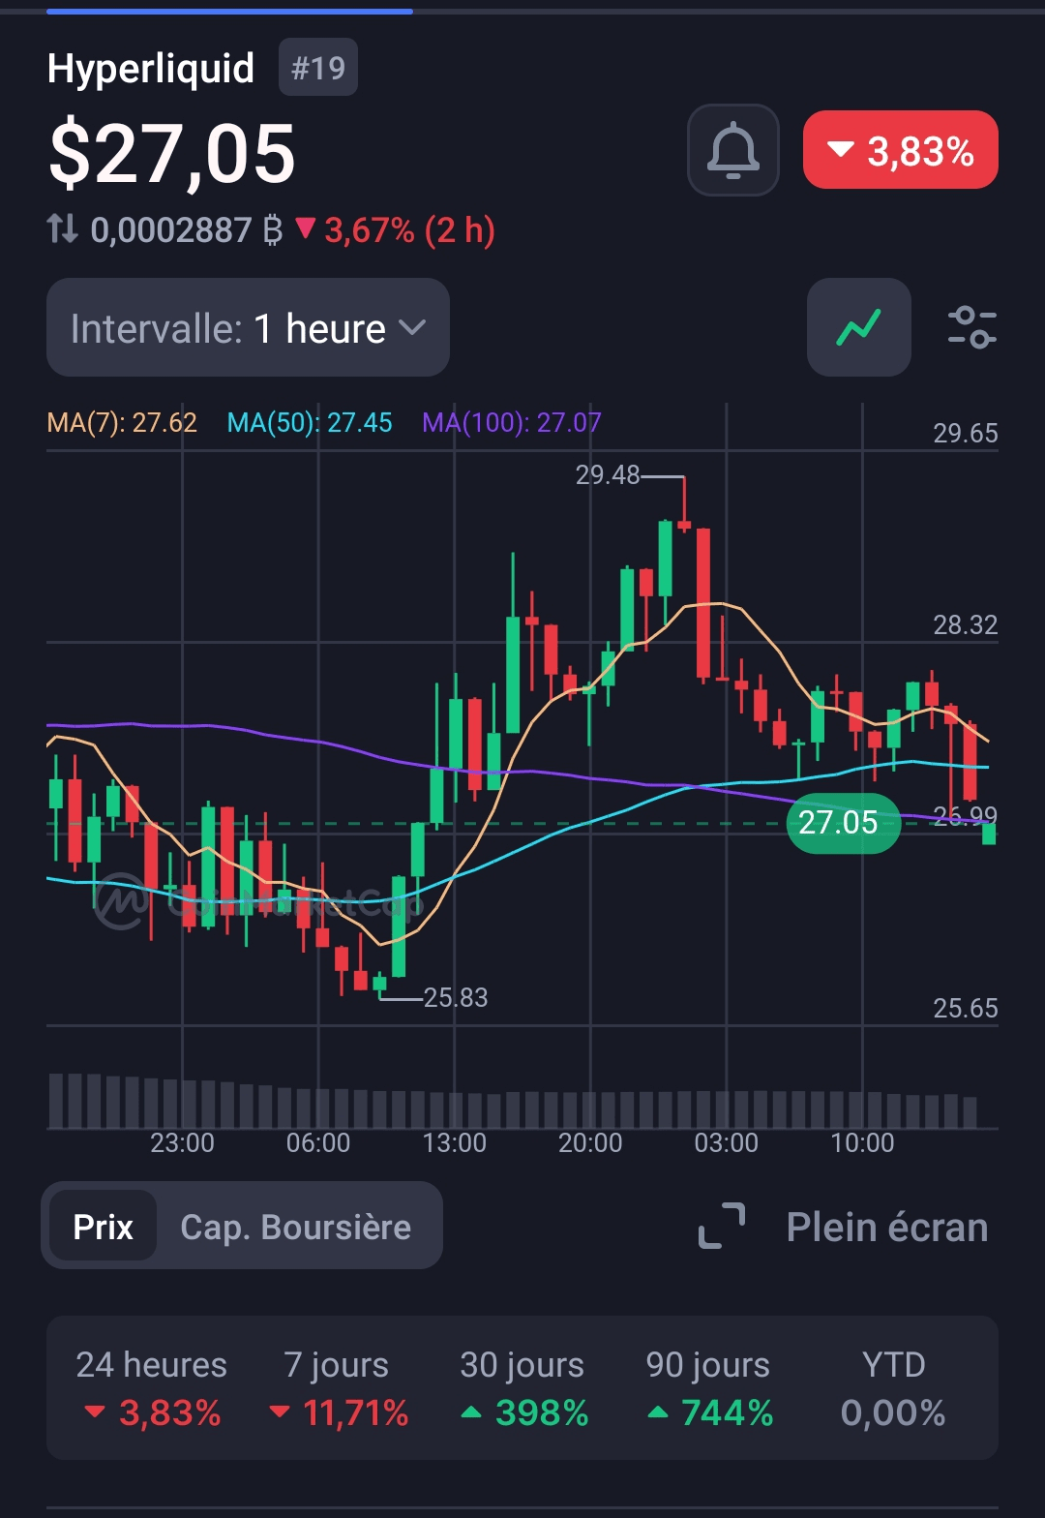This screenshot has height=1518, width=1045.
Task: Tap the 29.65 price axis label
Action: point(966,434)
